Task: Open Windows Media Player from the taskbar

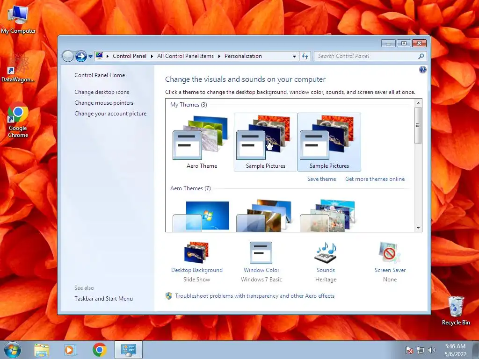Action: (x=70, y=350)
